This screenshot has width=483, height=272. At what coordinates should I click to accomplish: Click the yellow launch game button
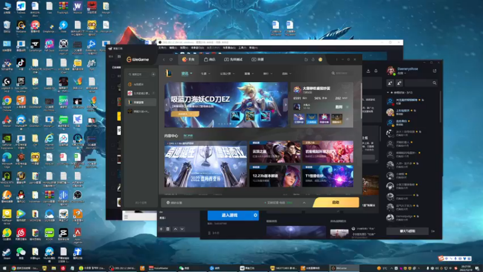pos(336,202)
